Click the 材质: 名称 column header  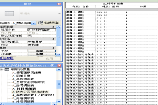tap(80, 7)
